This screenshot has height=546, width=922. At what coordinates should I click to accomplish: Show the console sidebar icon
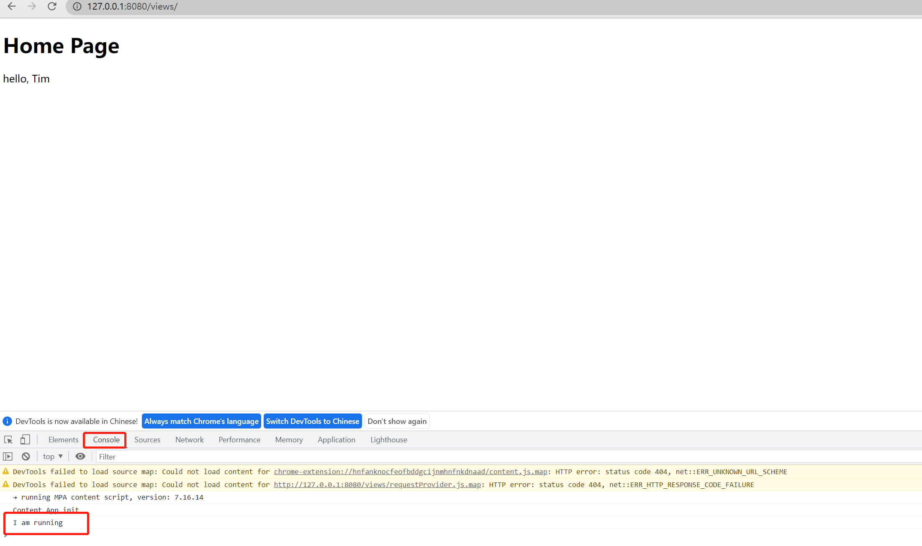pos(8,457)
